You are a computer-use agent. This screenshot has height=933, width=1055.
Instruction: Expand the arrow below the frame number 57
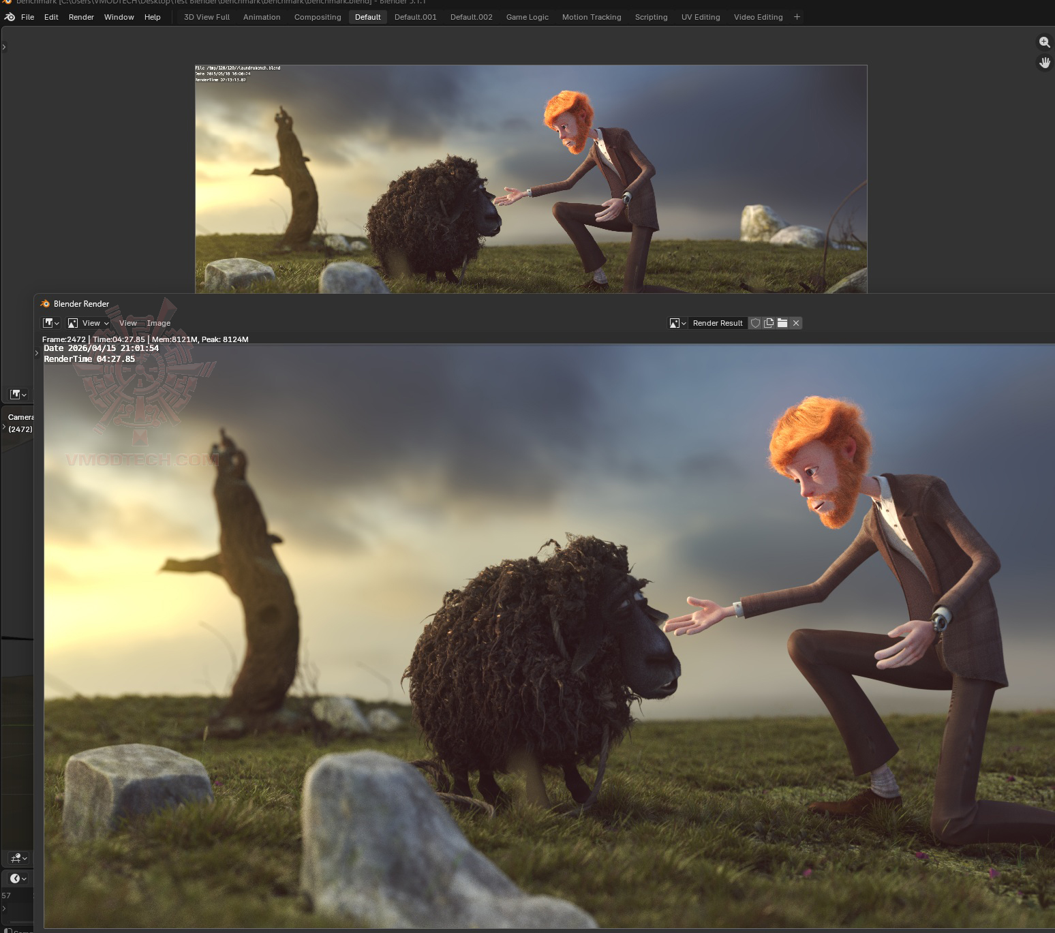pos(4,908)
